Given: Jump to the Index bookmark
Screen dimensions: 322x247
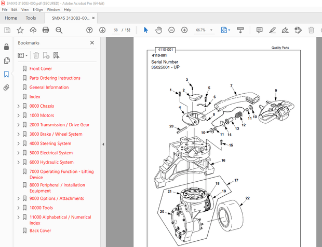Looking at the screenshot, I should pyautogui.click(x=35, y=97).
